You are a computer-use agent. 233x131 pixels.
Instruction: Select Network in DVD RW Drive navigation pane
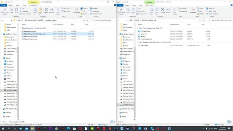tap(125, 113)
